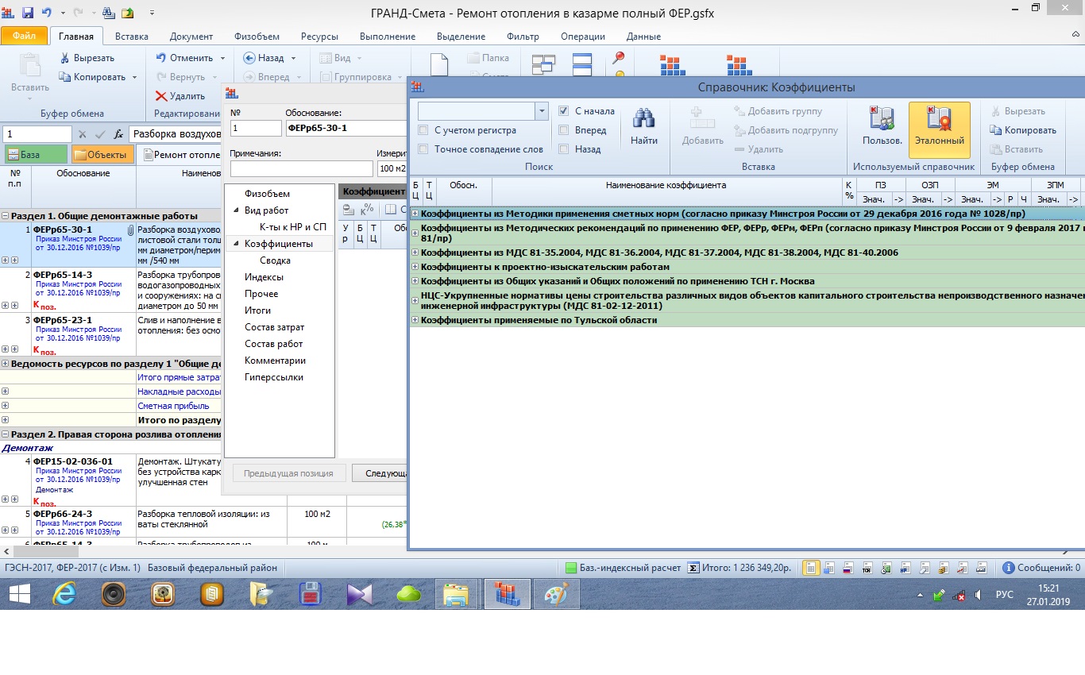This screenshot has height=675, width=1085.
Task: Click the fx formula icon
Action: click(x=118, y=134)
